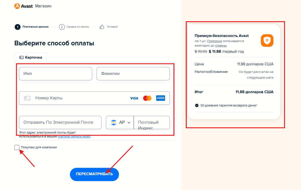
Task: Click the American Express card icon
Action: pyautogui.click(x=160, y=98)
